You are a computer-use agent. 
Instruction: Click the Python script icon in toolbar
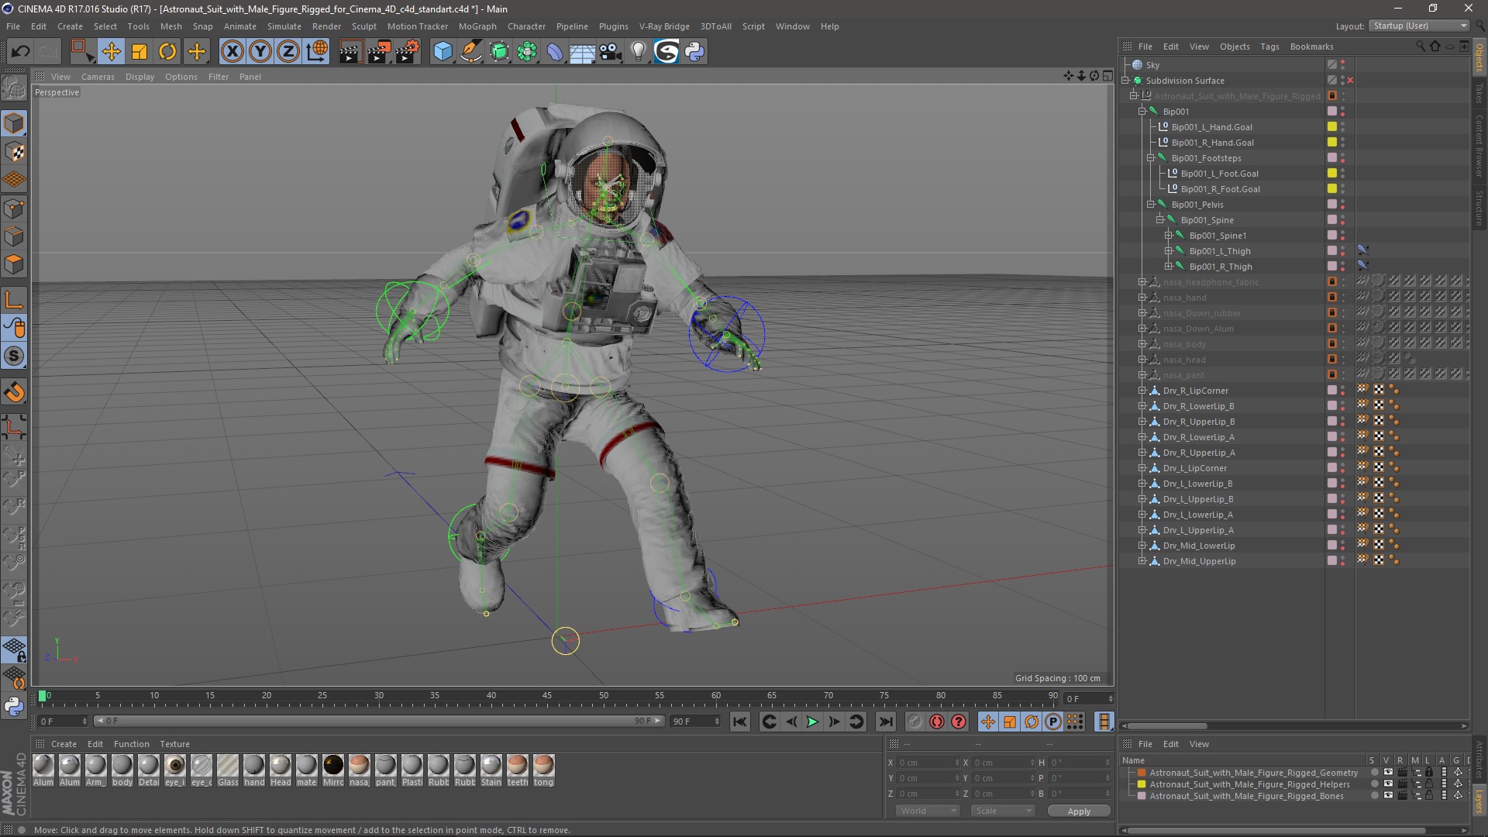coord(694,52)
